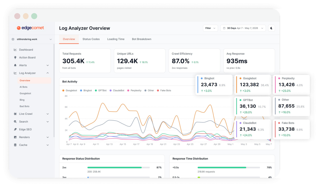Click the <0.5s response time bar
The image size is (319, 187).
point(229,167)
